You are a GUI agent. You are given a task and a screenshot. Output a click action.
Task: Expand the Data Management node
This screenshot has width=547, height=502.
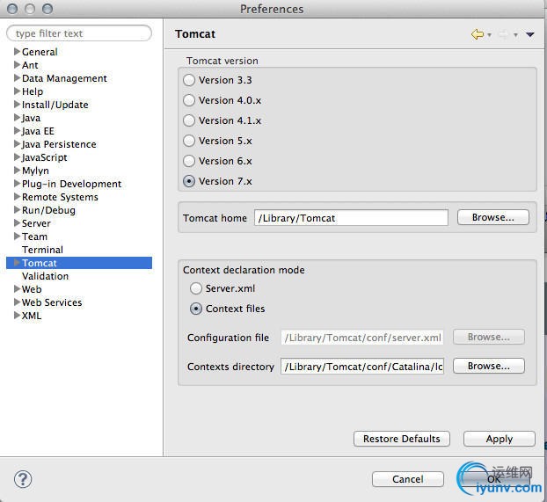pos(17,78)
